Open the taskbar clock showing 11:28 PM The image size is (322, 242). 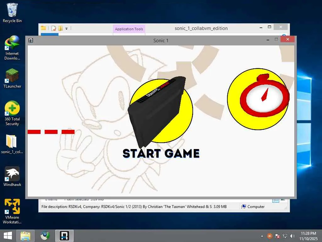[308, 236]
